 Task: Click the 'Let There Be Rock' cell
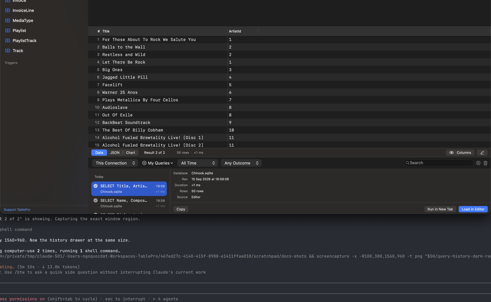click(x=164, y=62)
